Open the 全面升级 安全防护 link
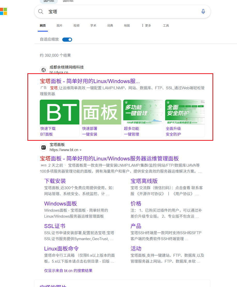The height and width of the screenshot is (287, 237). 173,131
